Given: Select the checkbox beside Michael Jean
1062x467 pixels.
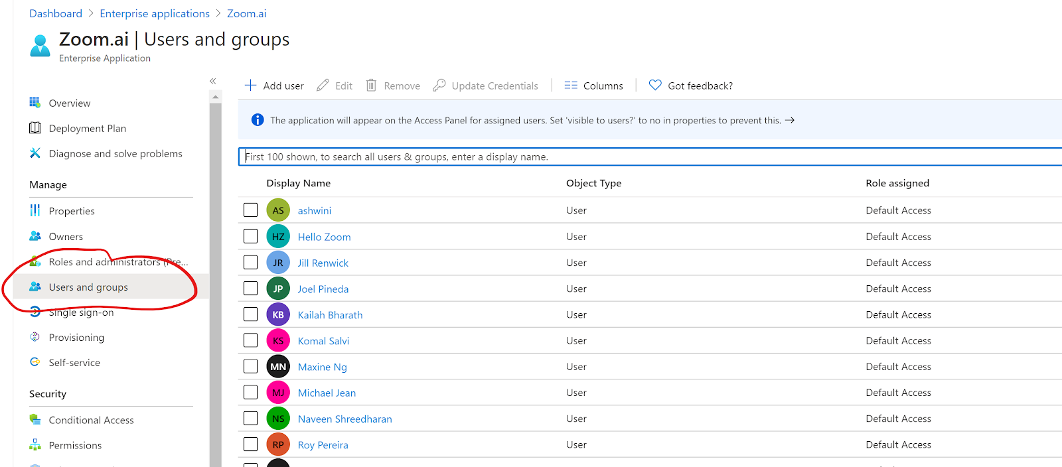Looking at the screenshot, I should pyautogui.click(x=250, y=392).
